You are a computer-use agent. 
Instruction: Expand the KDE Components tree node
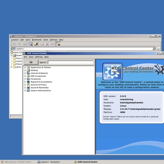[25, 76]
